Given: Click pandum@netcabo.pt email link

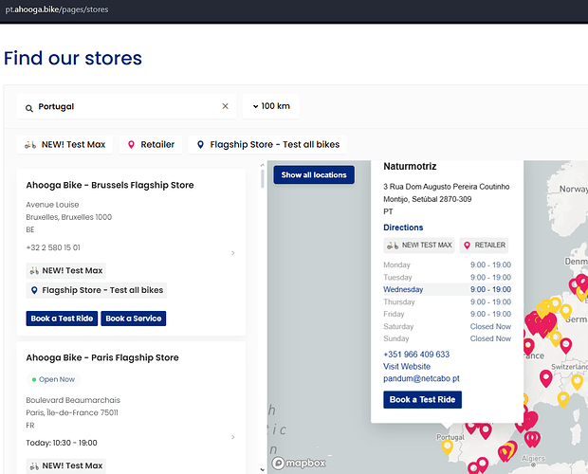Looking at the screenshot, I should 421,378.
